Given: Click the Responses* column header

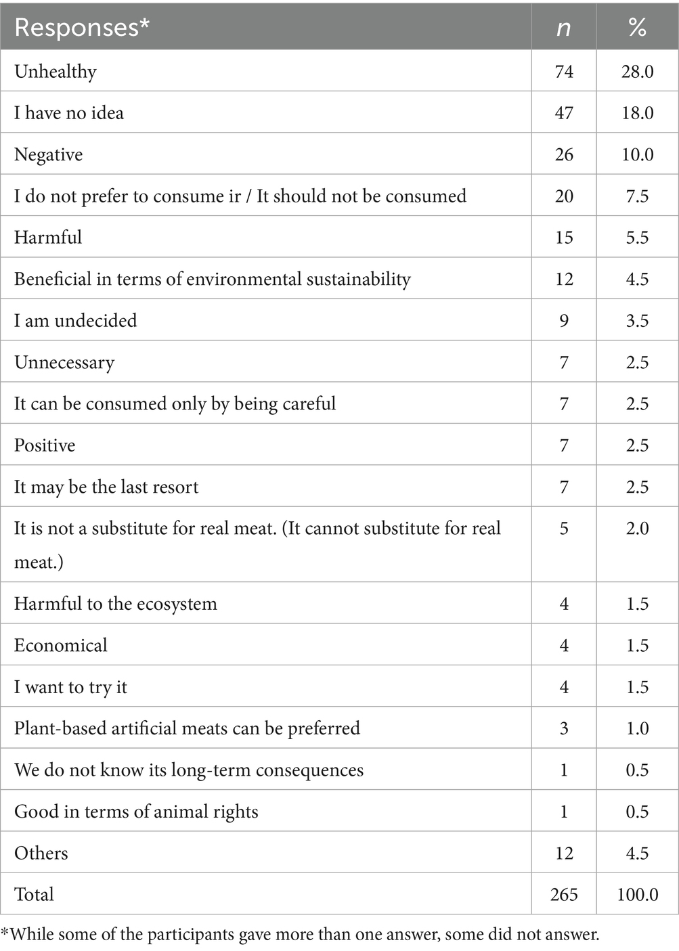Looking at the screenshot, I should pos(81,27).
